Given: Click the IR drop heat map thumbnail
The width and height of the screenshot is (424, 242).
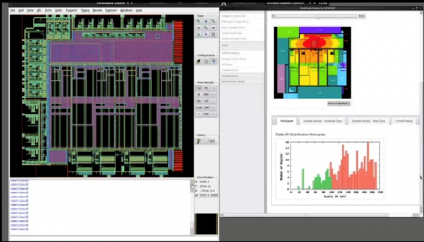Looking at the screenshot, I should click(312, 62).
